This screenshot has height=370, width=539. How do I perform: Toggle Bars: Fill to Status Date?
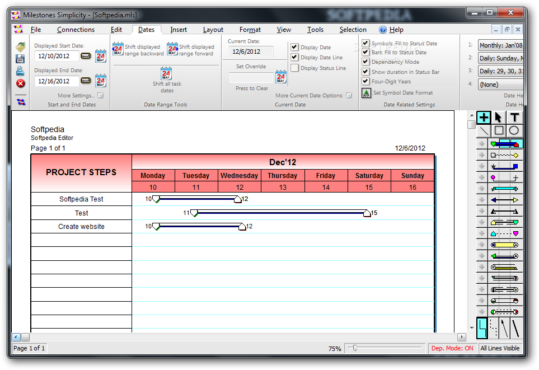click(365, 52)
